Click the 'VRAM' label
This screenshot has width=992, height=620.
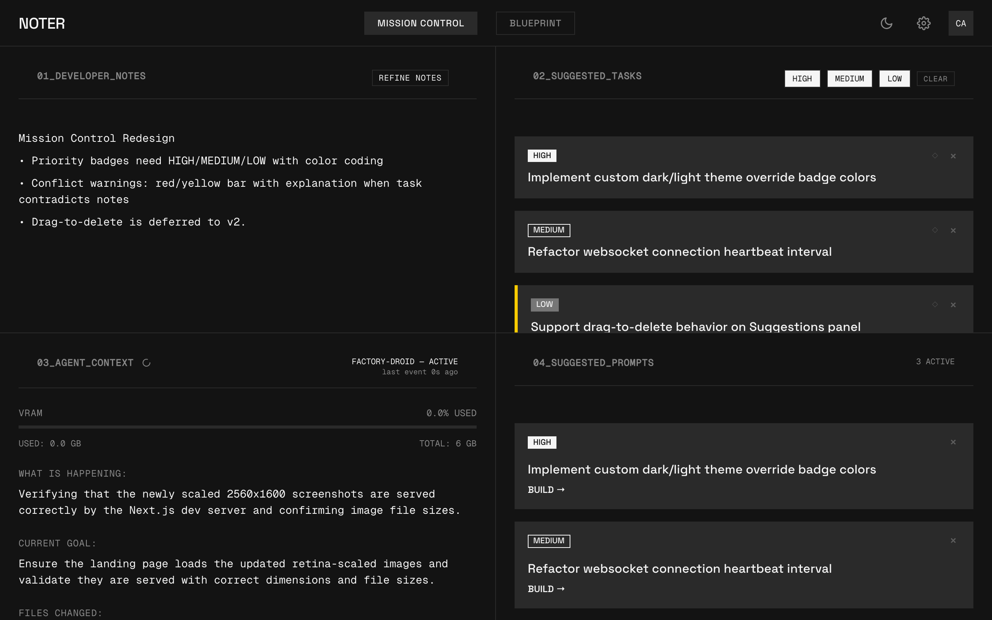click(x=30, y=413)
